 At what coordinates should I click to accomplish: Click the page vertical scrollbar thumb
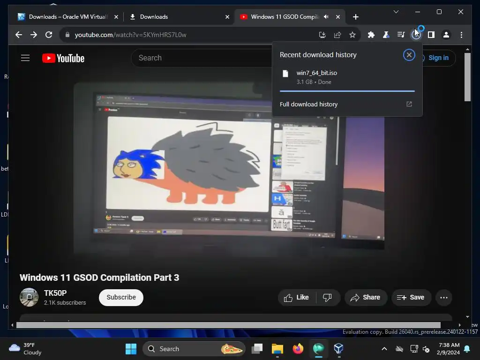[x=467, y=77]
